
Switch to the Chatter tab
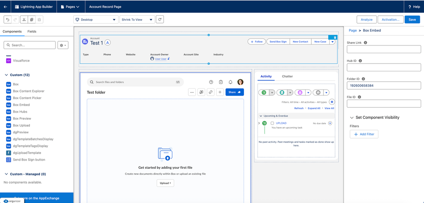coord(287,76)
